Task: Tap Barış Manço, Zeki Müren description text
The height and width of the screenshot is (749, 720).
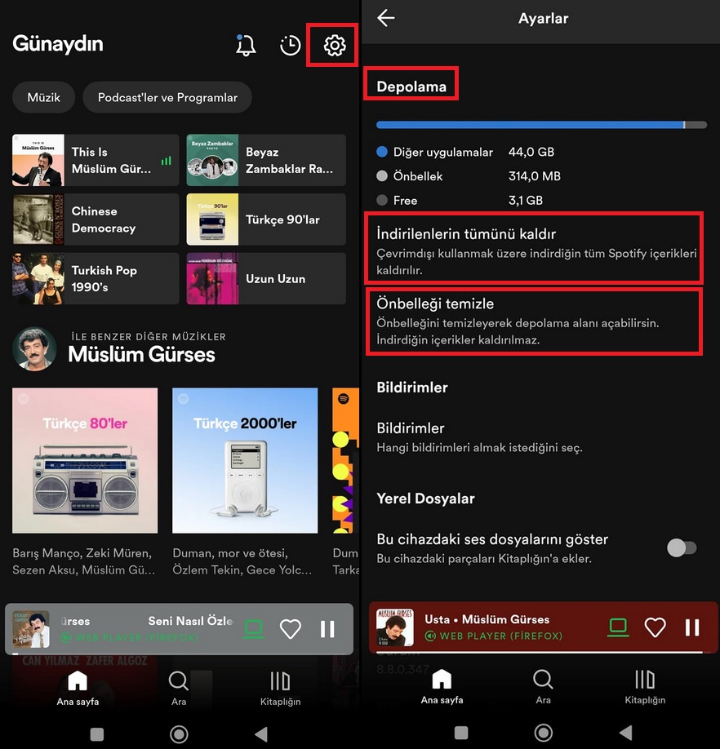Action: [x=83, y=561]
